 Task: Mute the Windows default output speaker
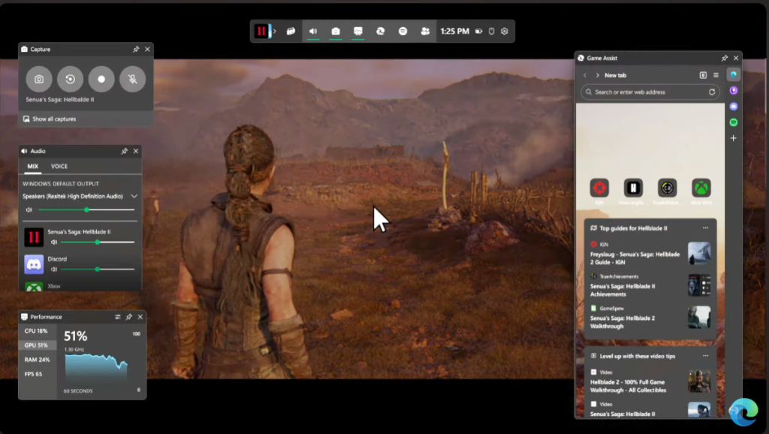coord(29,210)
